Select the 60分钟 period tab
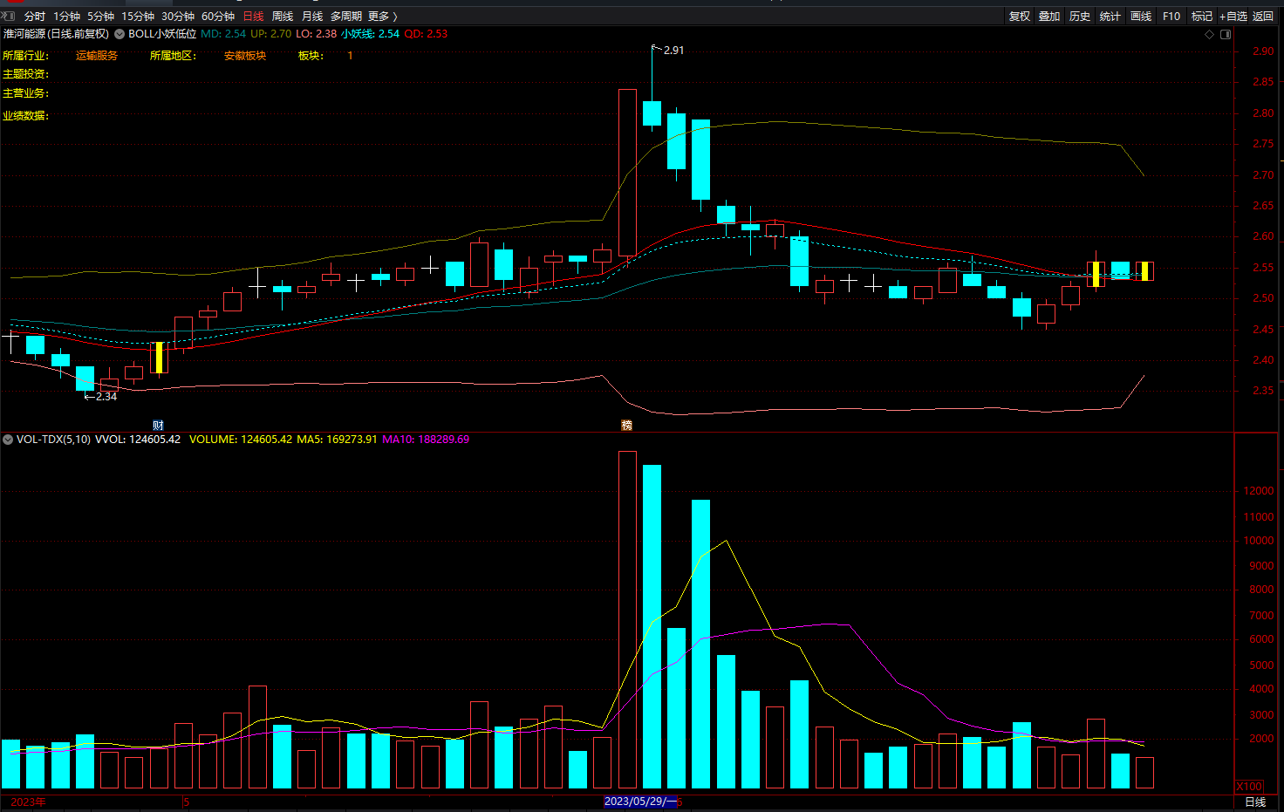Viewport: 1284px width, 812px height. (x=218, y=17)
